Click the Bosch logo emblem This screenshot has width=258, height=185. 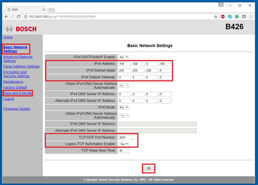click(x=10, y=29)
